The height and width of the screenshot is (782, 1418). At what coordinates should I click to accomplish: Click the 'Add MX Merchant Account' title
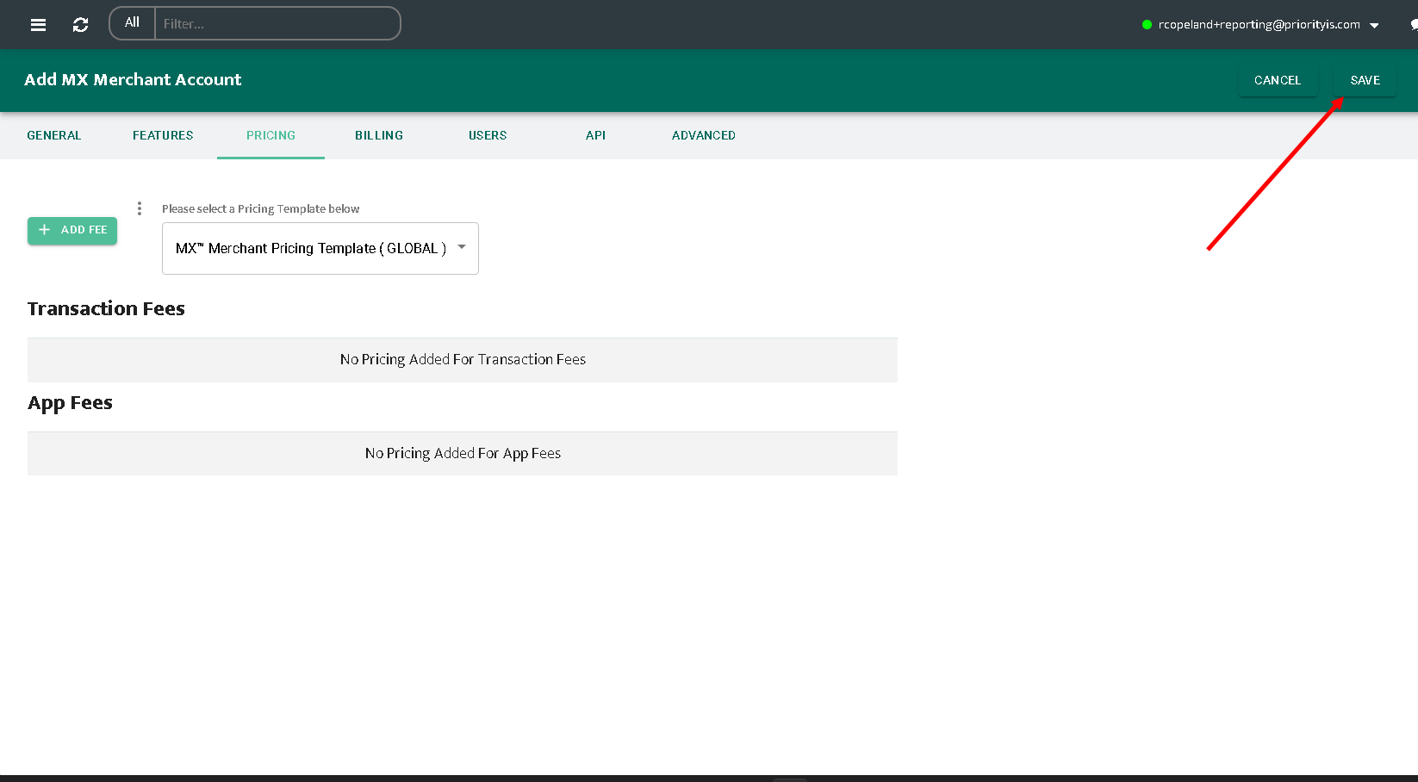[x=133, y=79]
